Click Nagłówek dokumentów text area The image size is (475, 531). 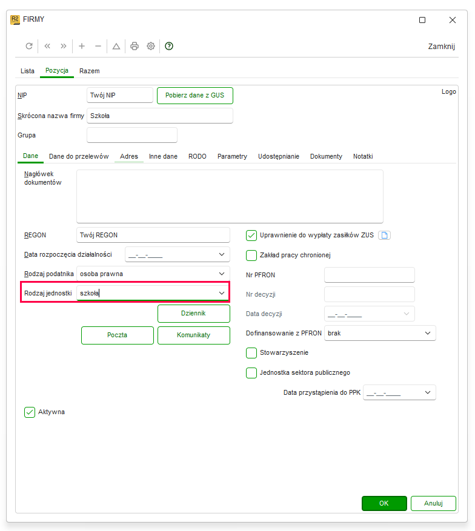click(230, 197)
